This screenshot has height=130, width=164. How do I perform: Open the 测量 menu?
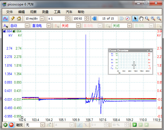coord(45,12)
